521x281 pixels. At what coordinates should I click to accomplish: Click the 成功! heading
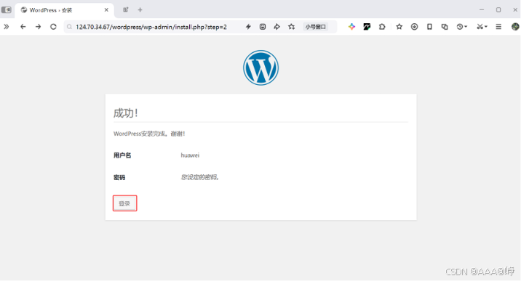pyautogui.click(x=126, y=113)
